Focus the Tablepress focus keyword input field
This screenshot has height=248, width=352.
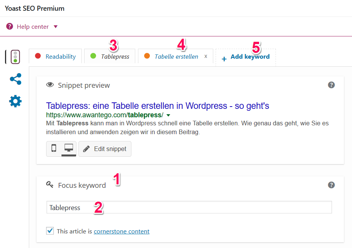pos(189,207)
